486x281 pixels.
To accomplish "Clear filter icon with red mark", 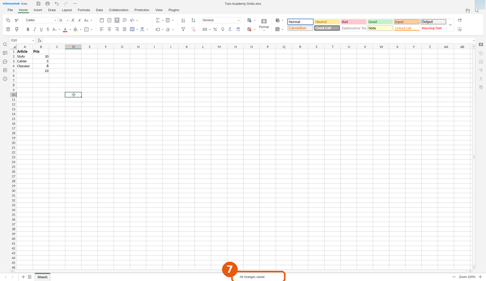I will [193, 29].
